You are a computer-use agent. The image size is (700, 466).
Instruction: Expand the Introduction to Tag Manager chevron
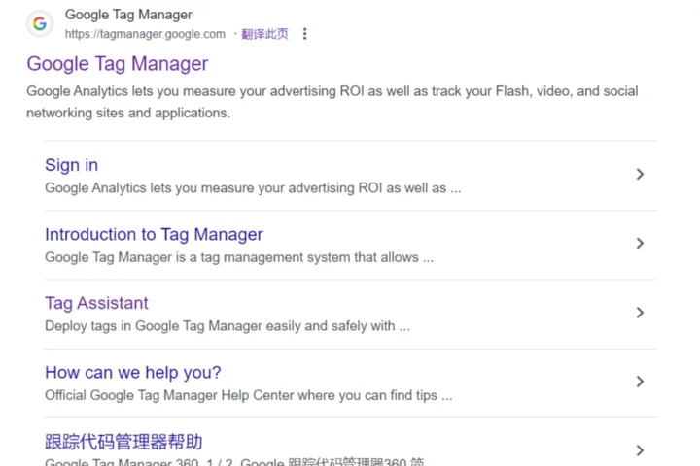coord(640,243)
